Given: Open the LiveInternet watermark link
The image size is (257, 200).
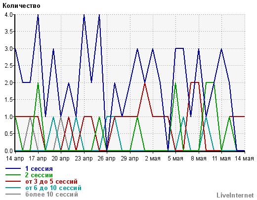Looking at the screenshot, I should (x=235, y=195).
